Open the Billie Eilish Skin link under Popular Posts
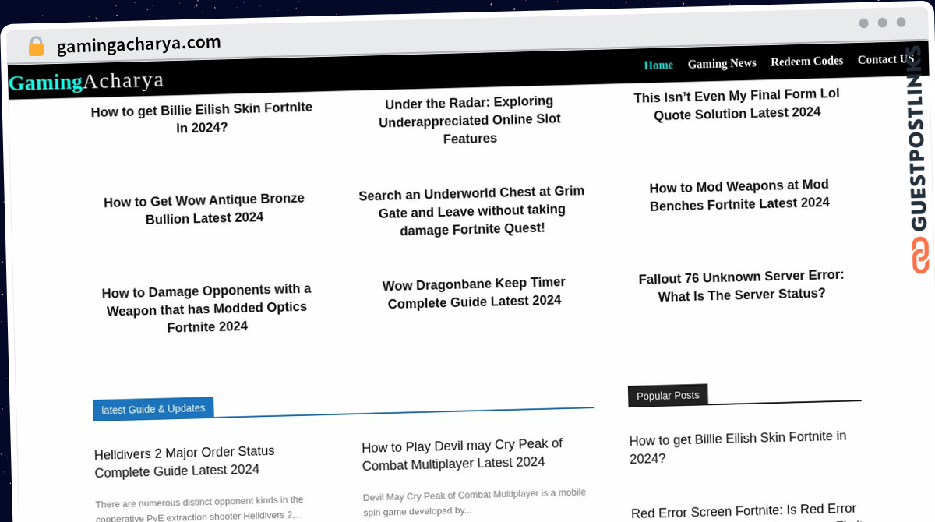The image size is (935, 522). click(x=738, y=448)
